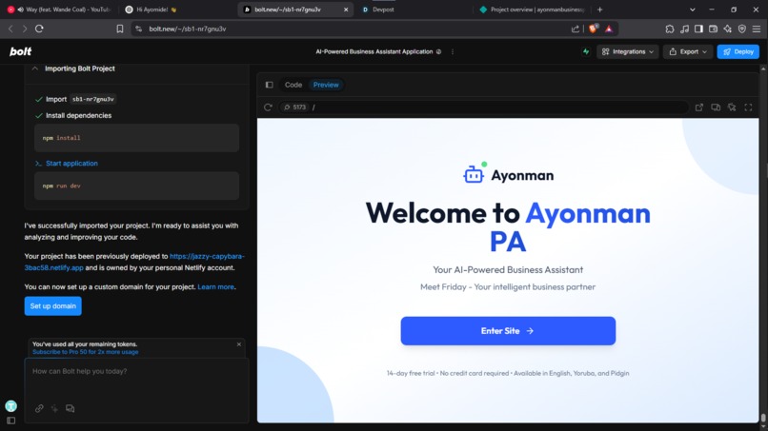This screenshot has height=431, width=768.
Task: Open the Brave Shields lion icon
Action: pyautogui.click(x=593, y=29)
